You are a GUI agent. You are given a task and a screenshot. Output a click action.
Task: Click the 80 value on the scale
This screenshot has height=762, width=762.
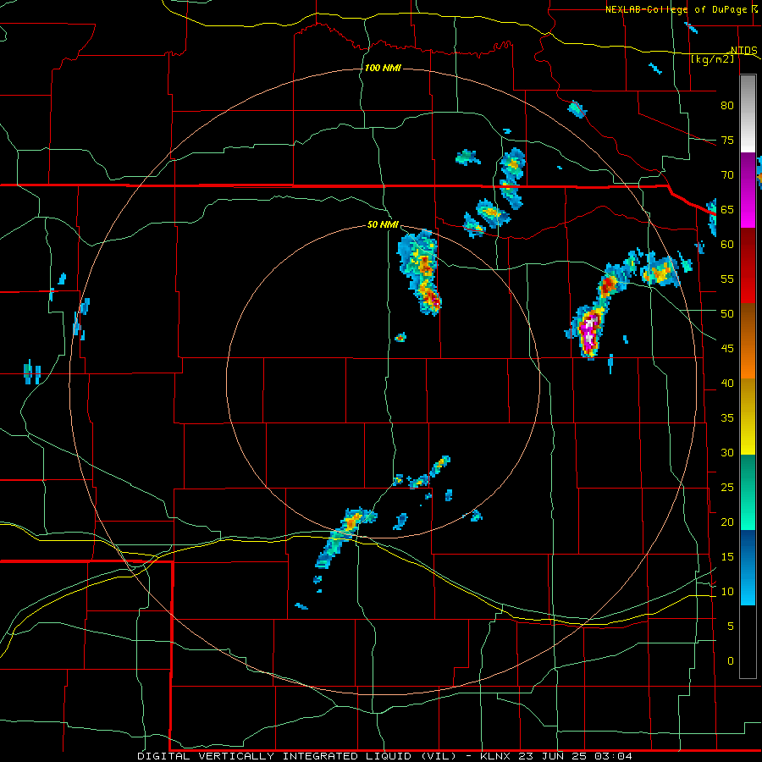pos(727,106)
